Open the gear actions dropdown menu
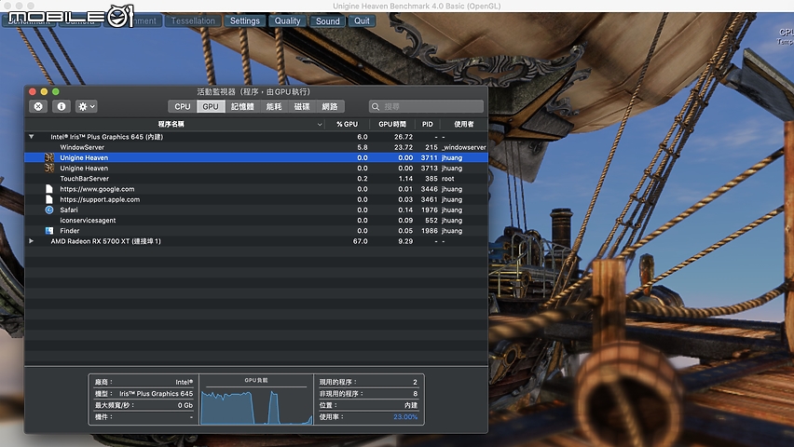The width and height of the screenshot is (794, 447). [x=86, y=106]
